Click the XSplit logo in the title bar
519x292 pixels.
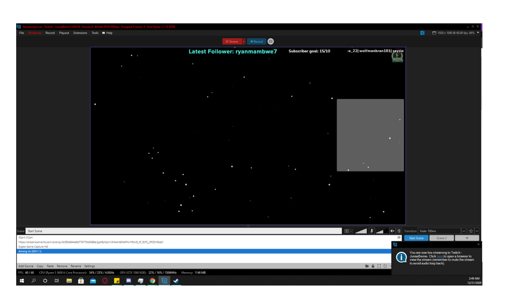click(19, 27)
